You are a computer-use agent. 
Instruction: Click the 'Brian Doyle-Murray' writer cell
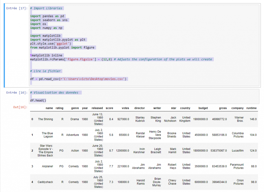click(x=157, y=182)
